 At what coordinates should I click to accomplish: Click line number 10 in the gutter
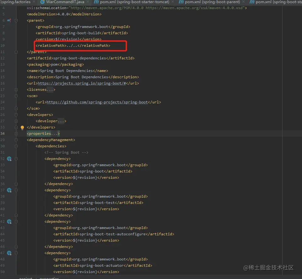(x=3, y=46)
